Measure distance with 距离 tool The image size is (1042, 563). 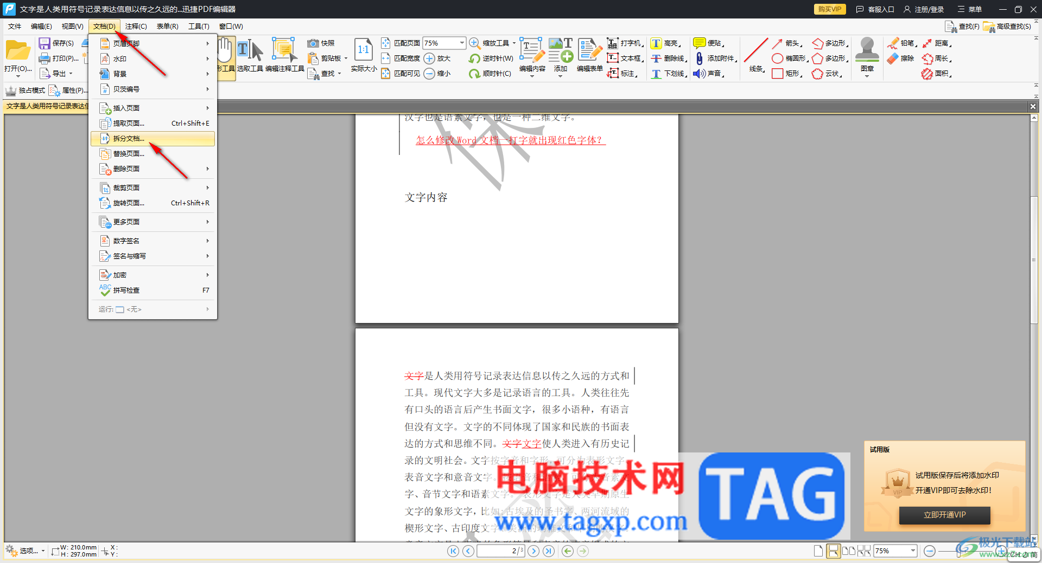(936, 43)
